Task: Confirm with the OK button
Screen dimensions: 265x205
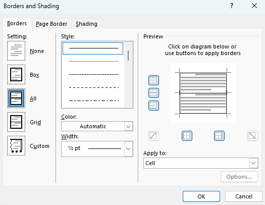Action: tap(201, 196)
